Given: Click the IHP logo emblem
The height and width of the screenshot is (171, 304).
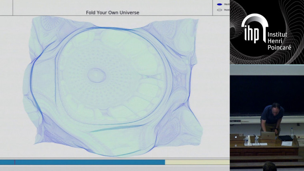Looking at the screenshot, I should 253,28.
